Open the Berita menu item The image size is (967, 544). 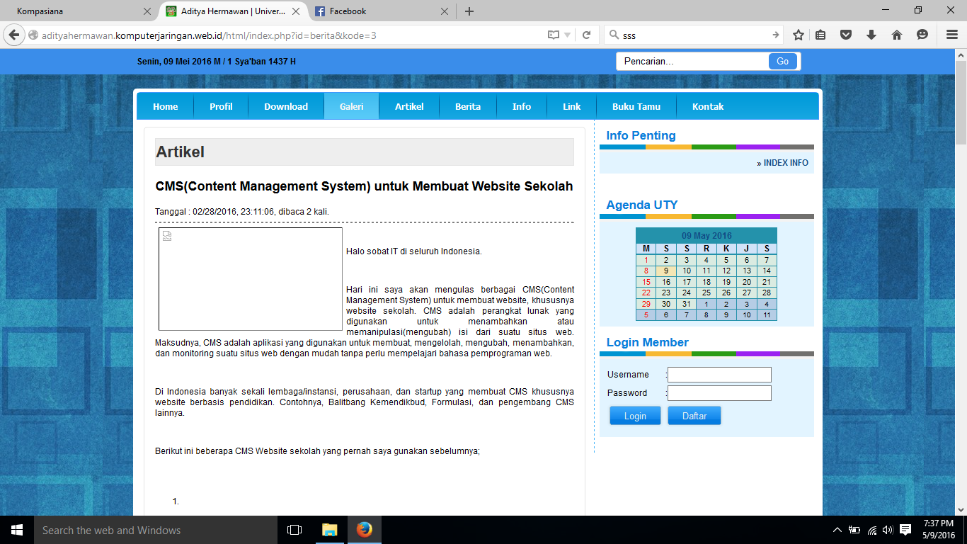pyautogui.click(x=468, y=106)
